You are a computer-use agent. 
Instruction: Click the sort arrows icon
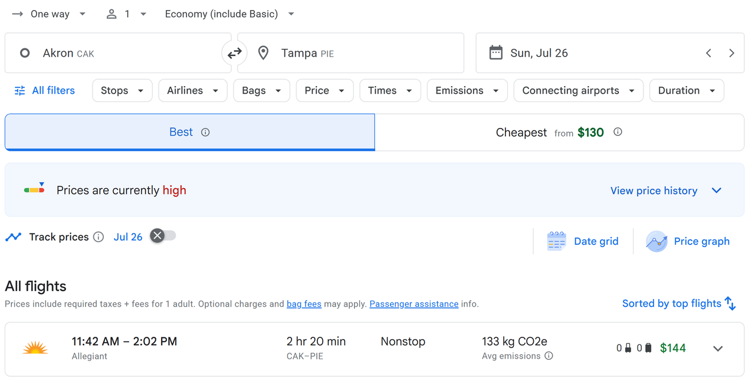(x=731, y=304)
